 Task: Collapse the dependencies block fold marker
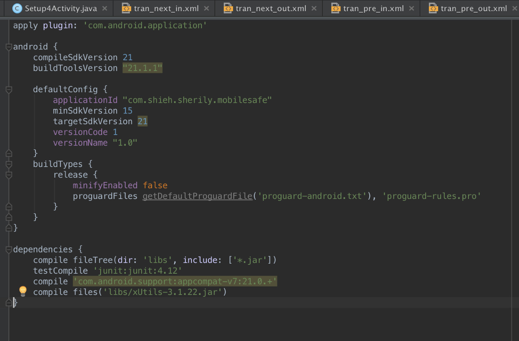[8, 249]
